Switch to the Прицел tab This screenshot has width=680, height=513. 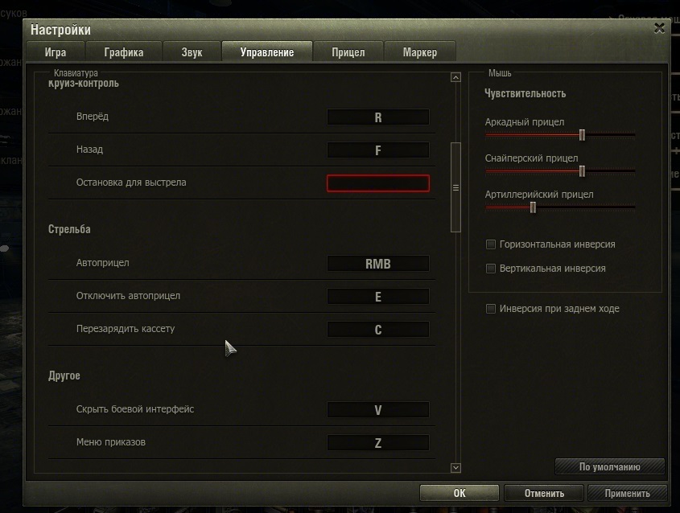point(348,52)
